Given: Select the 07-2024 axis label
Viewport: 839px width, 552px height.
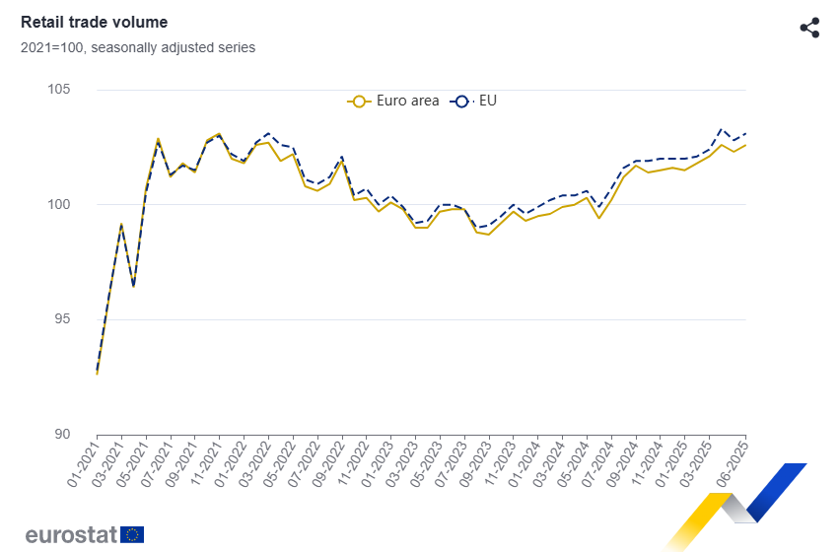Looking at the screenshot, I should [597, 463].
